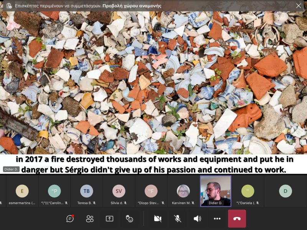Click the waiting room clipboard icon
The image size is (307, 230).
click(x=9, y=6)
